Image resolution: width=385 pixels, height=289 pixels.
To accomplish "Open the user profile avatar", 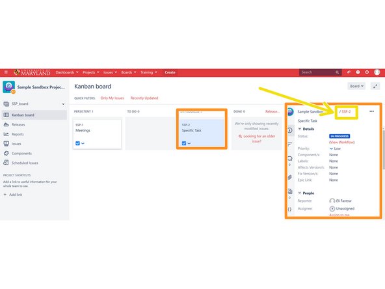I will [x=377, y=72].
